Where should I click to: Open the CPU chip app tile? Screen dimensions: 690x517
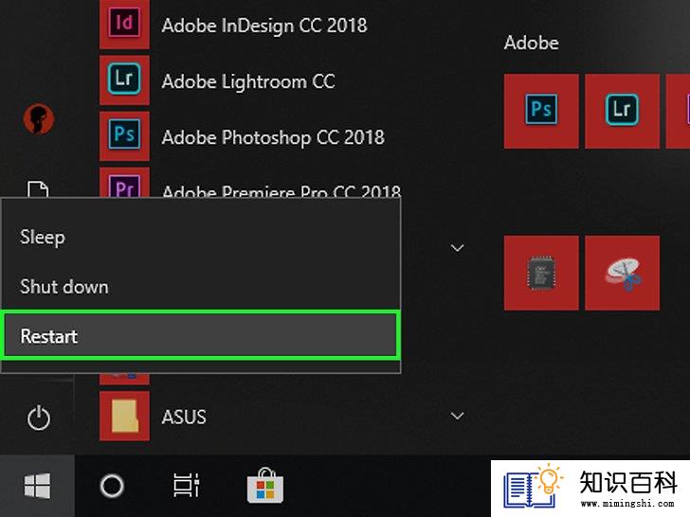click(x=541, y=273)
